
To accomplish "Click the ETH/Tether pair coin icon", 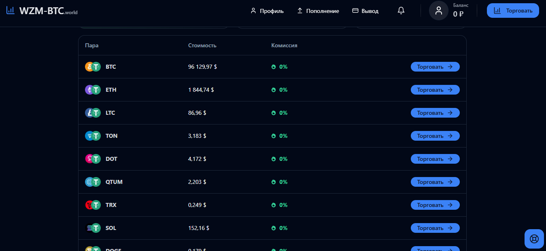I will (93, 90).
